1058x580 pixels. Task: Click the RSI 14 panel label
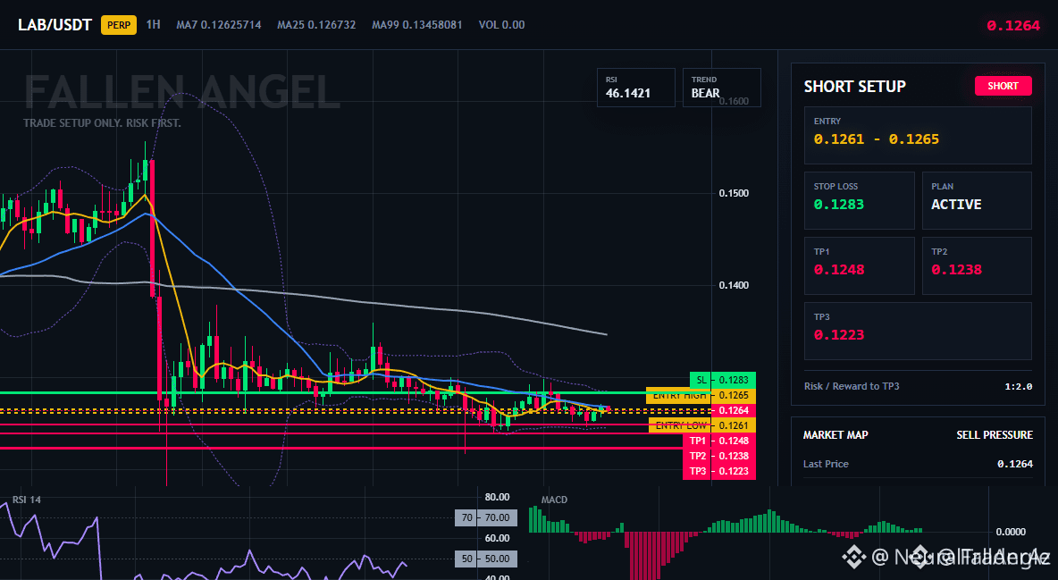click(x=26, y=500)
